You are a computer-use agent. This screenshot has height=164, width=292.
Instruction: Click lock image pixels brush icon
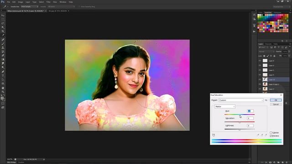[268, 56]
